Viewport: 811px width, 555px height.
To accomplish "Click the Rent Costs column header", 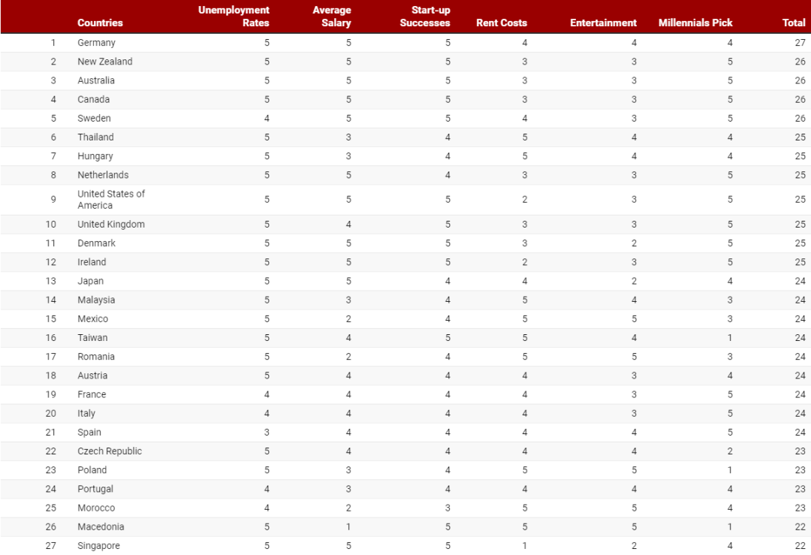I will 501,23.
